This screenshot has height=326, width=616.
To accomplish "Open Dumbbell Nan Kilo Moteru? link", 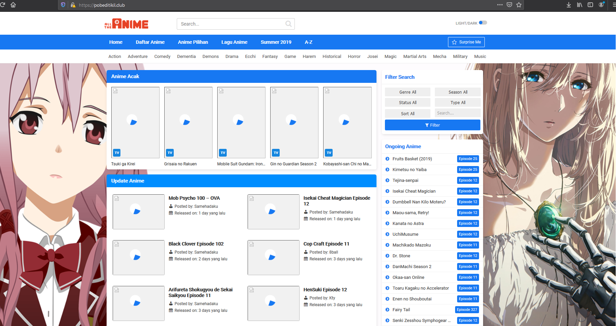I will click(419, 202).
